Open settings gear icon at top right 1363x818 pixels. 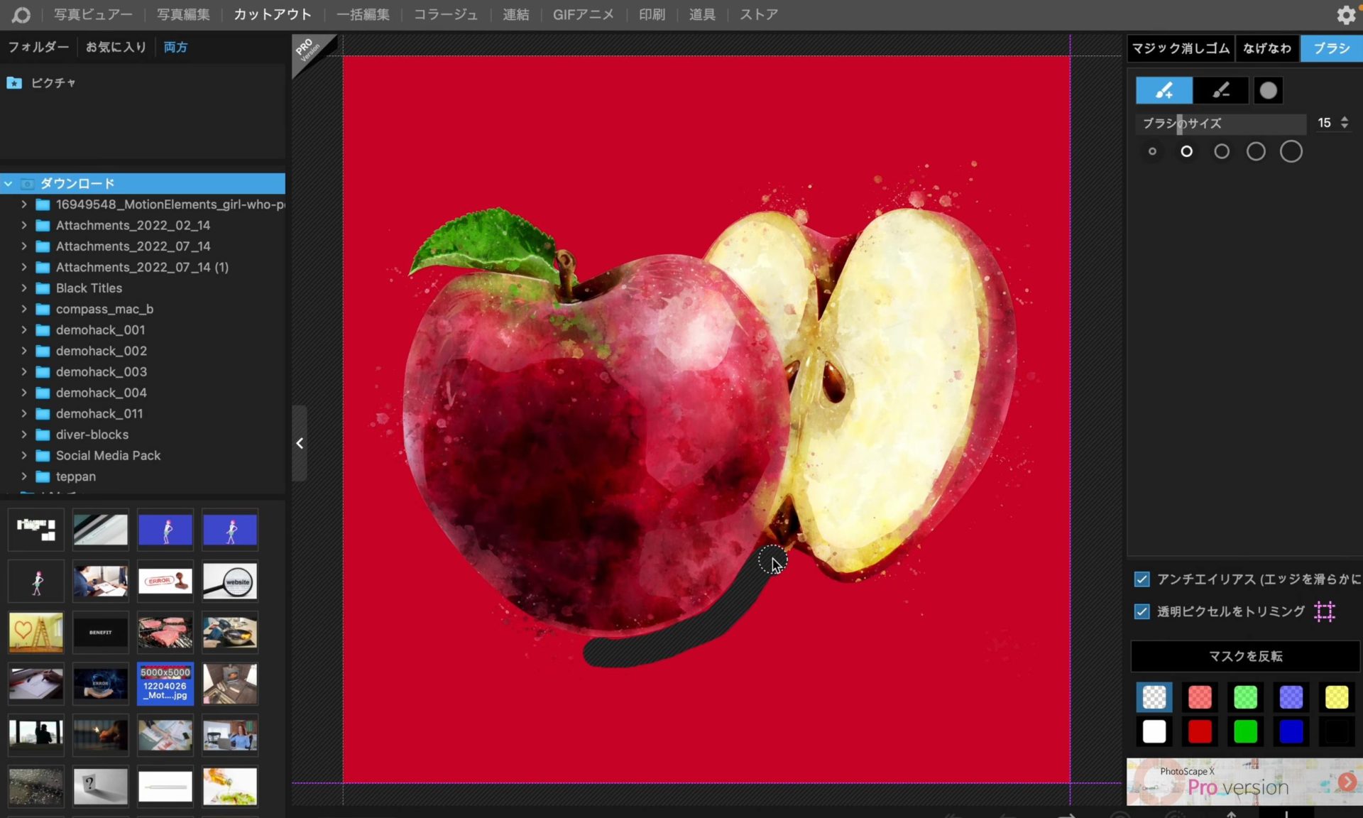coord(1345,15)
